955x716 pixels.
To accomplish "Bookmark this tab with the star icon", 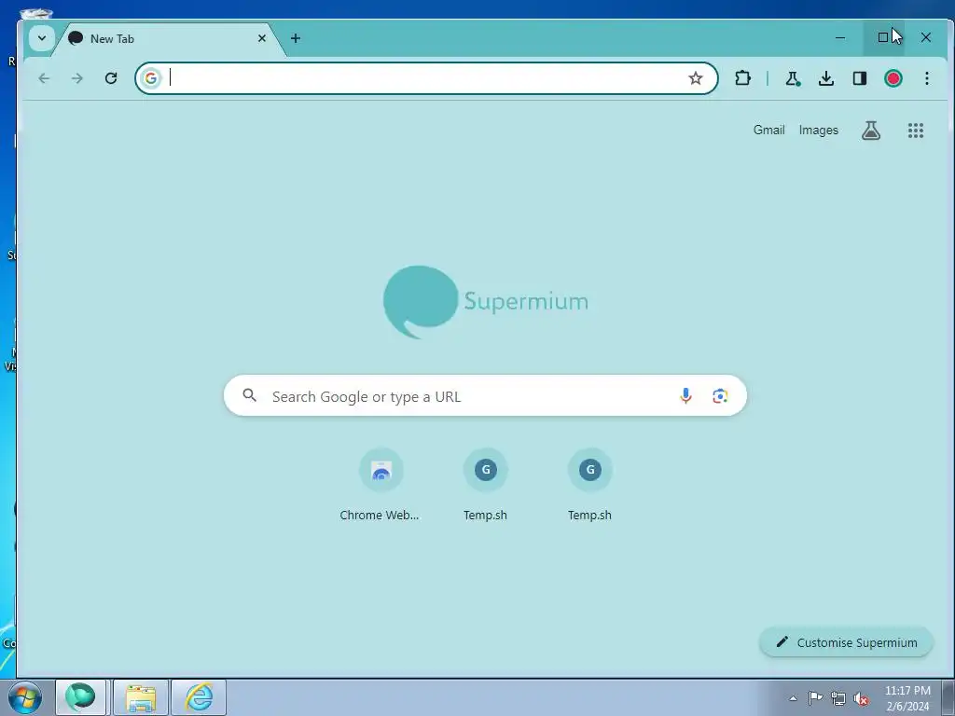I will (696, 78).
